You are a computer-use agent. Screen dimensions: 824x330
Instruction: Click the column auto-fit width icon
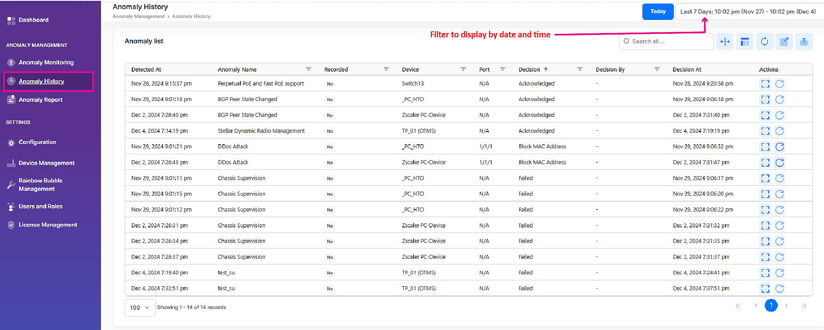pyautogui.click(x=725, y=42)
